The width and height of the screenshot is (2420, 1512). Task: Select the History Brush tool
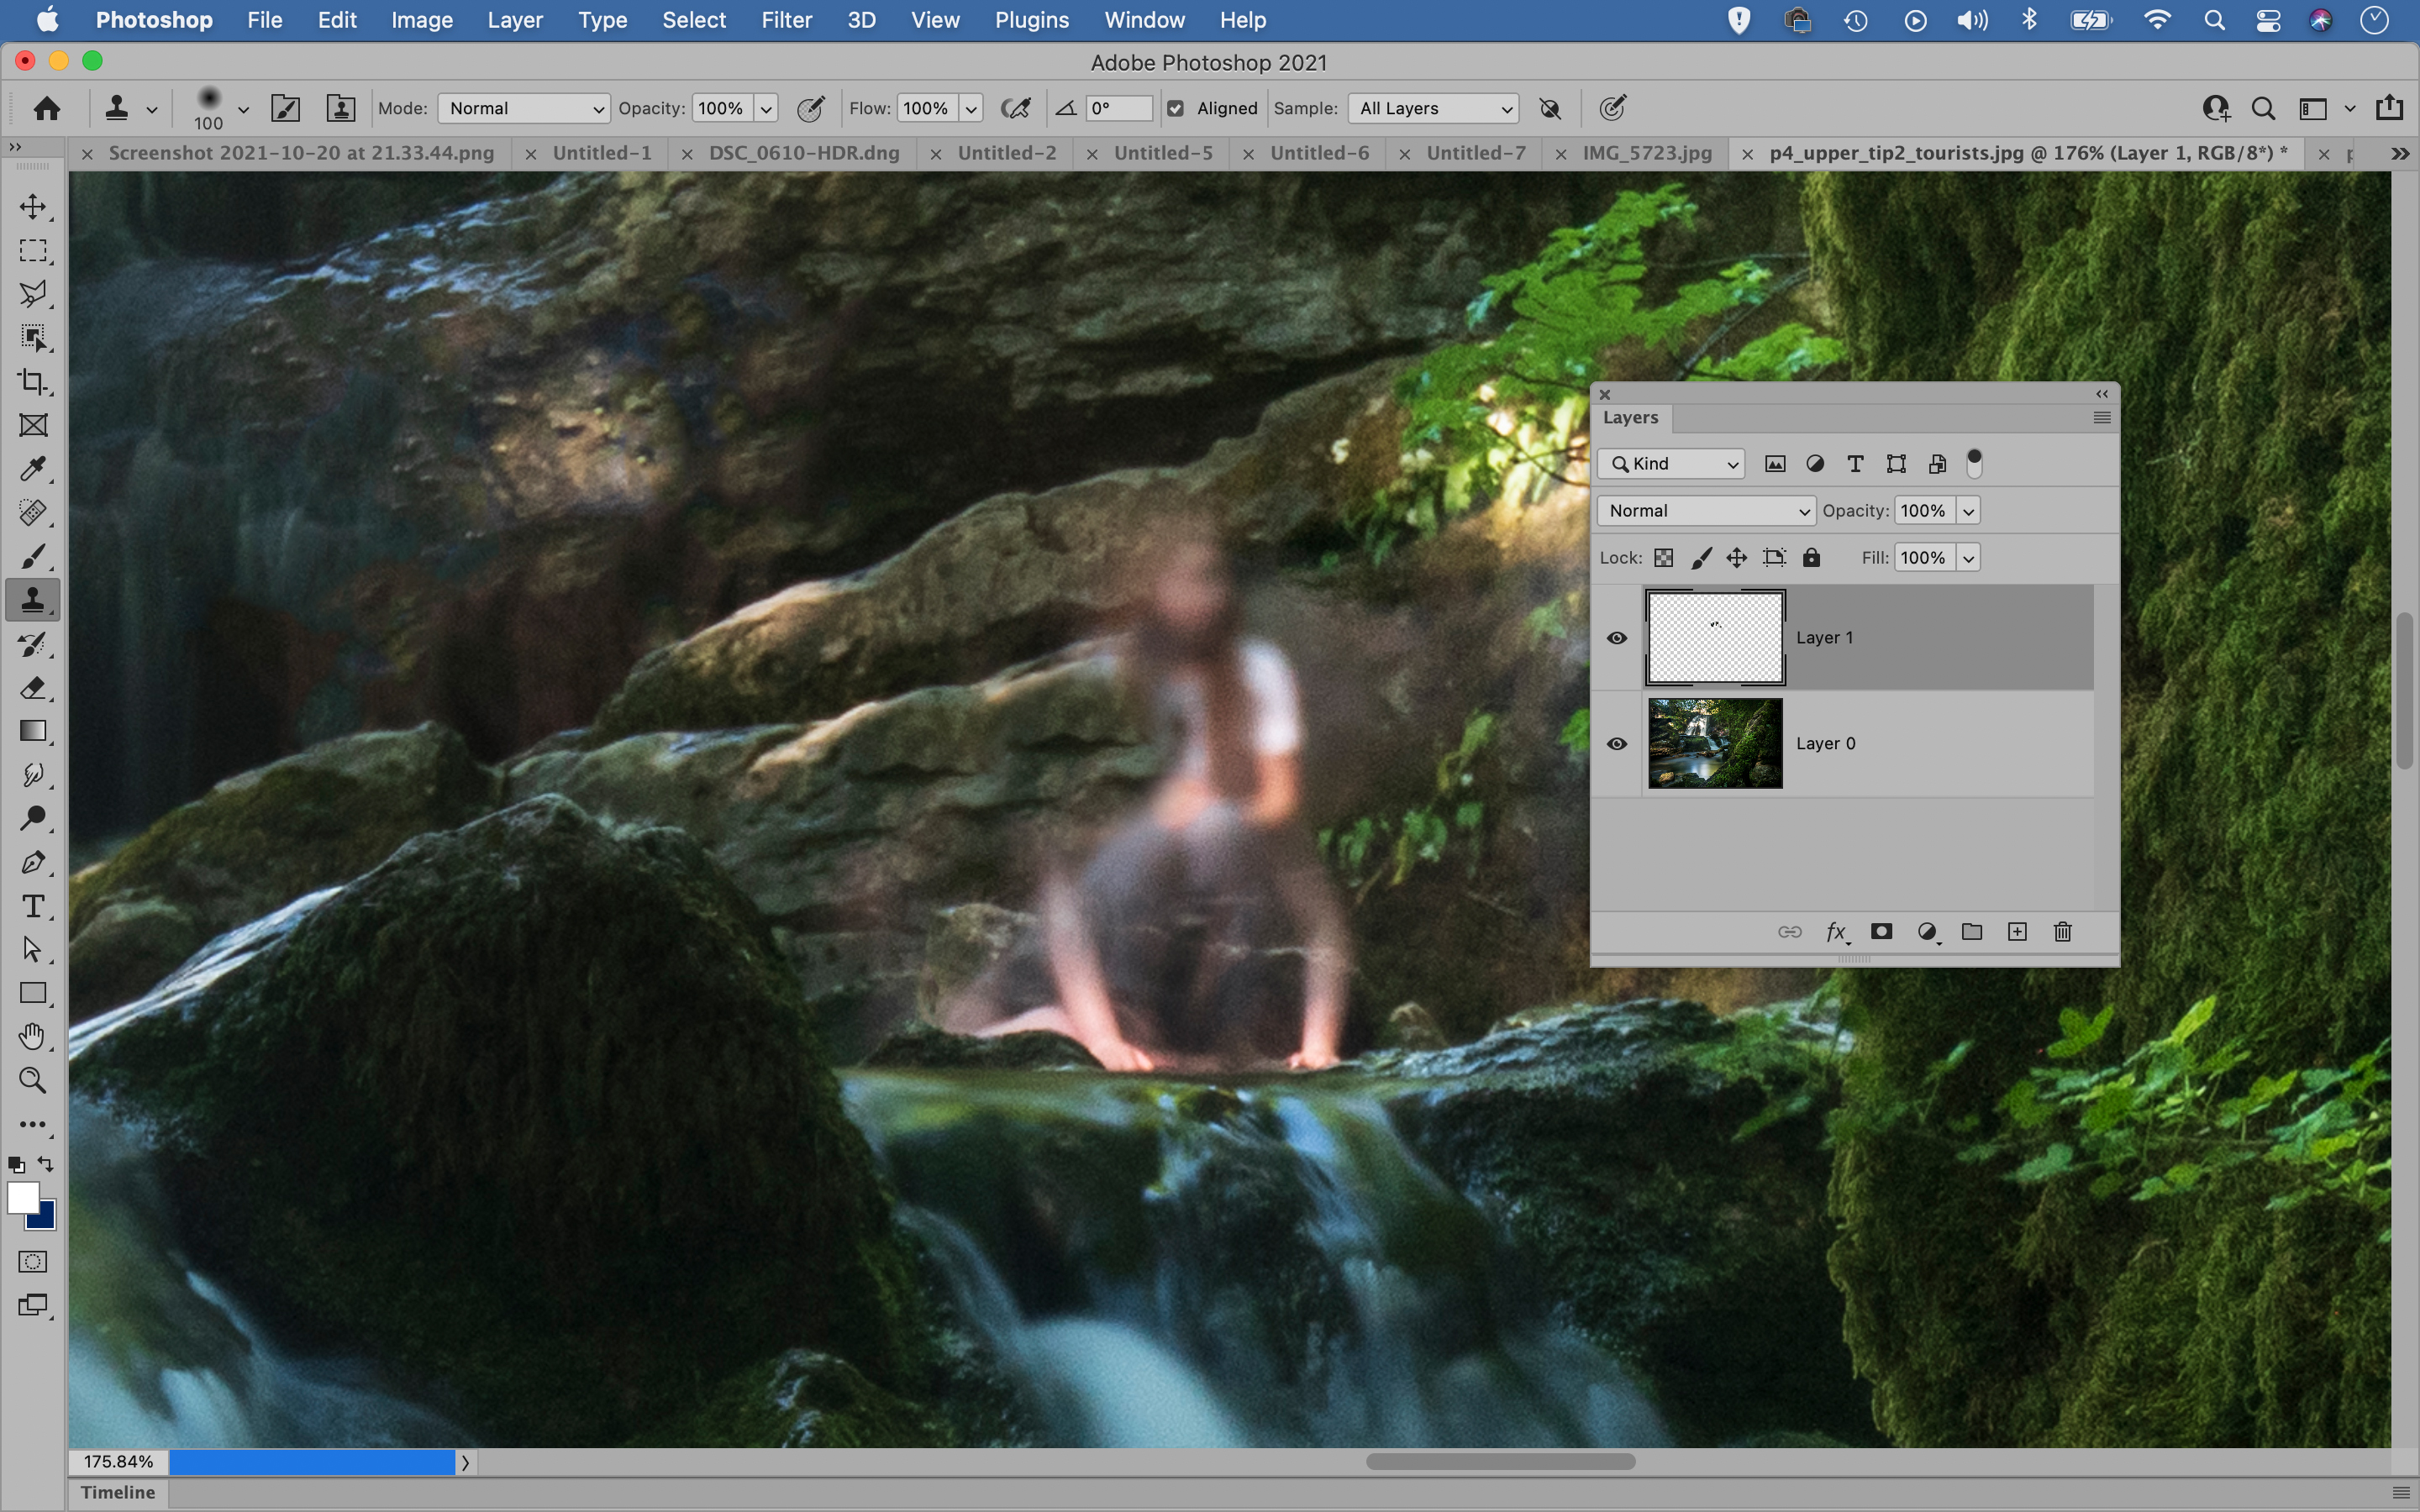tap(33, 644)
